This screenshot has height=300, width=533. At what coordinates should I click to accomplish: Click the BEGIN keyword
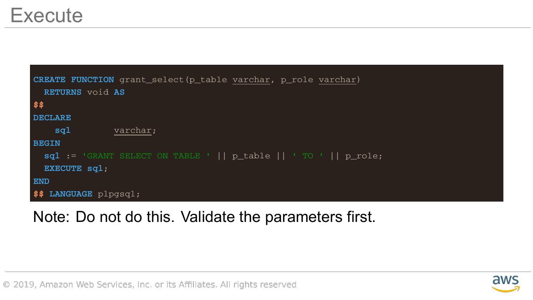(47, 143)
